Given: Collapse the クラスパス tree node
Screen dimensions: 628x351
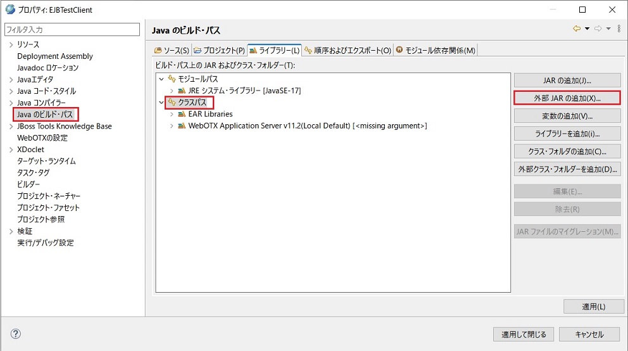Looking at the screenshot, I should [161, 103].
